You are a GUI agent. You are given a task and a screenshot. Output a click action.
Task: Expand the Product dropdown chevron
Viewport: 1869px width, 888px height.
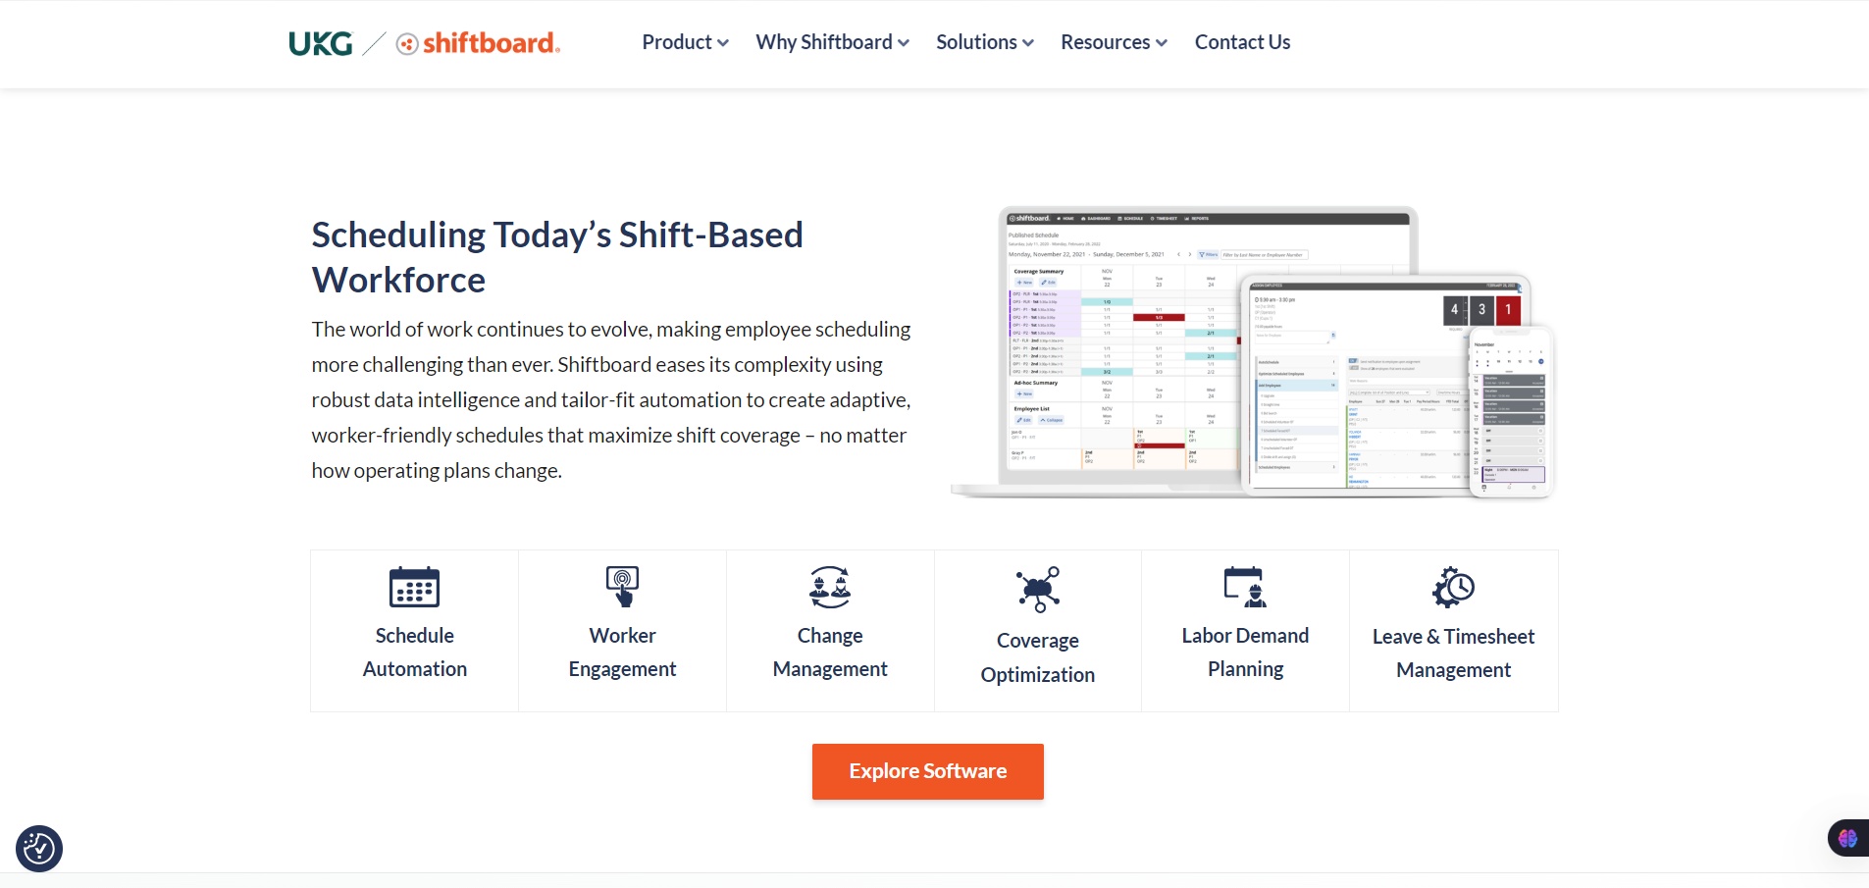pos(723,43)
